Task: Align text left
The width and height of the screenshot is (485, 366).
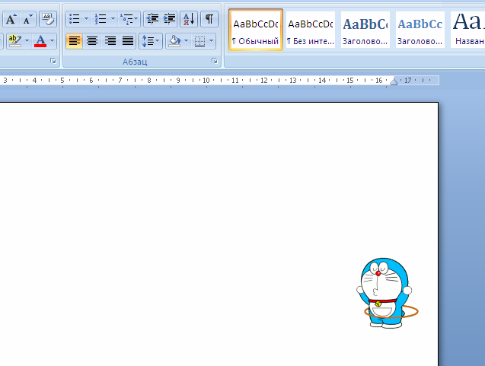Action: (x=75, y=41)
